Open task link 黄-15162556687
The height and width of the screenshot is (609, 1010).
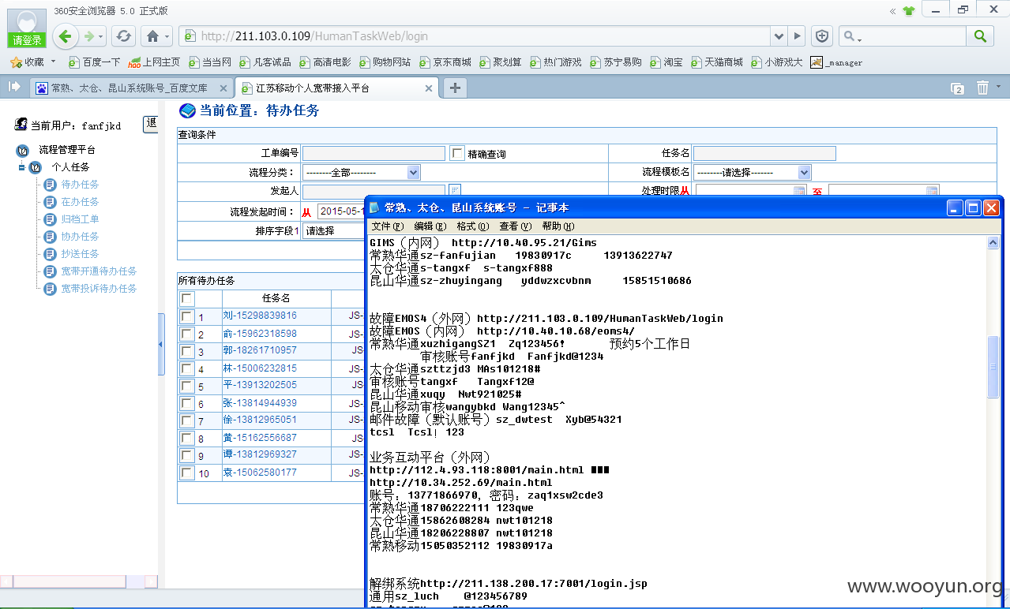click(x=260, y=438)
